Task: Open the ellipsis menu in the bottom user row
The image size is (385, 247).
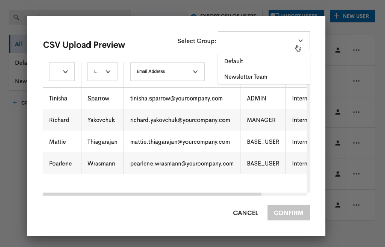Action: pyautogui.click(x=356, y=205)
